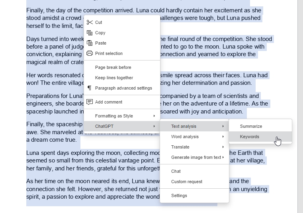This screenshot has height=213, width=303.
Task: Choose Keep lines together
Action: pyautogui.click(x=114, y=78)
